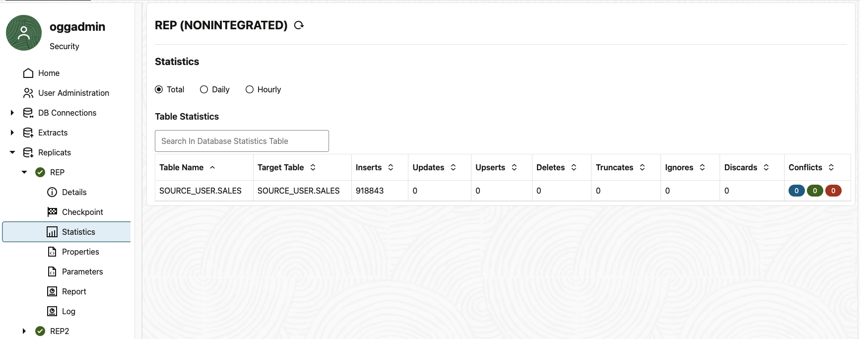Expand the Extracts tree node

pos(12,133)
